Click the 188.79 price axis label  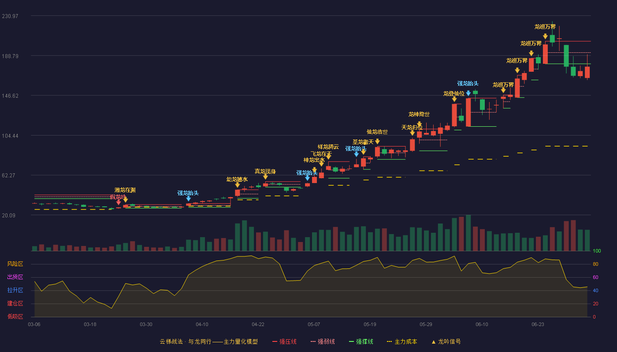click(10, 56)
